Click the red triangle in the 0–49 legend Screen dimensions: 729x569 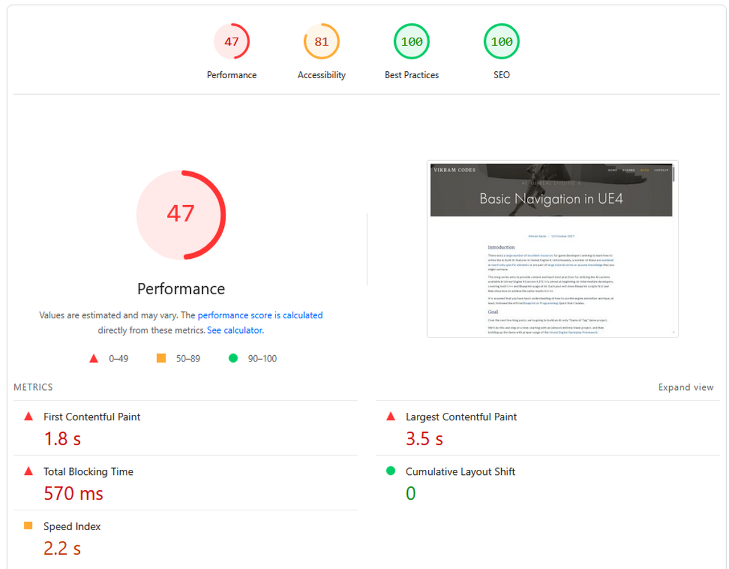(x=93, y=358)
